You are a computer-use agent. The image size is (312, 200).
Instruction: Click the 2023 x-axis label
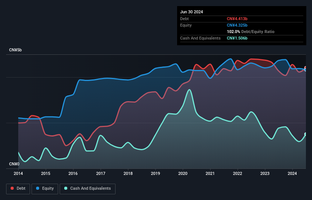[265, 173]
